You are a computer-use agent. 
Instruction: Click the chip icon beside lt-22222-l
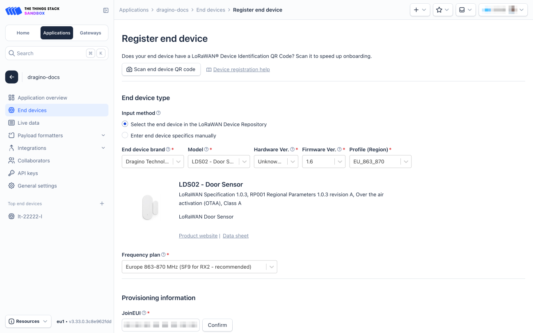coord(11,217)
